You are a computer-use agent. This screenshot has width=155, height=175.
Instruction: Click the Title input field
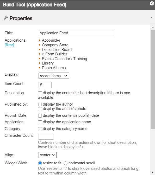click(x=76, y=33)
